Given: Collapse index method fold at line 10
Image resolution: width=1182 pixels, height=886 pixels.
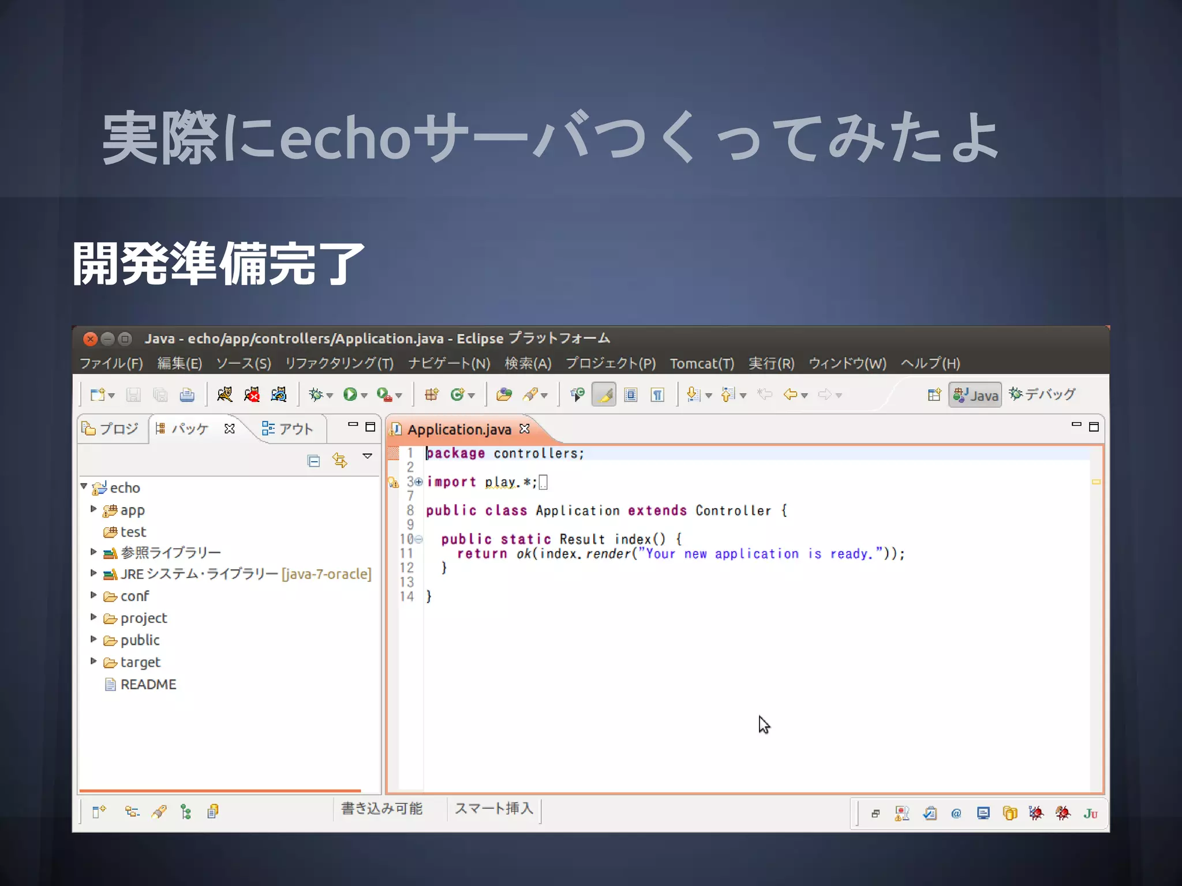Looking at the screenshot, I should click(x=419, y=539).
